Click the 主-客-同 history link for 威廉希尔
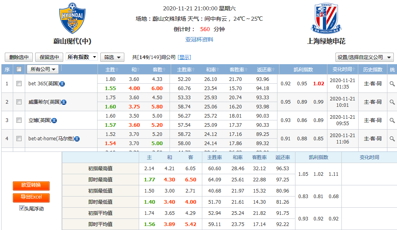The width and height of the screenshot is (397, 230). point(373,102)
